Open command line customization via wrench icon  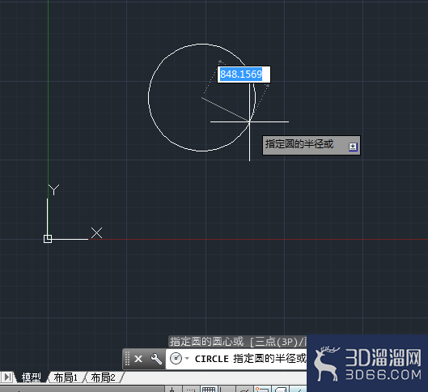coord(156,359)
